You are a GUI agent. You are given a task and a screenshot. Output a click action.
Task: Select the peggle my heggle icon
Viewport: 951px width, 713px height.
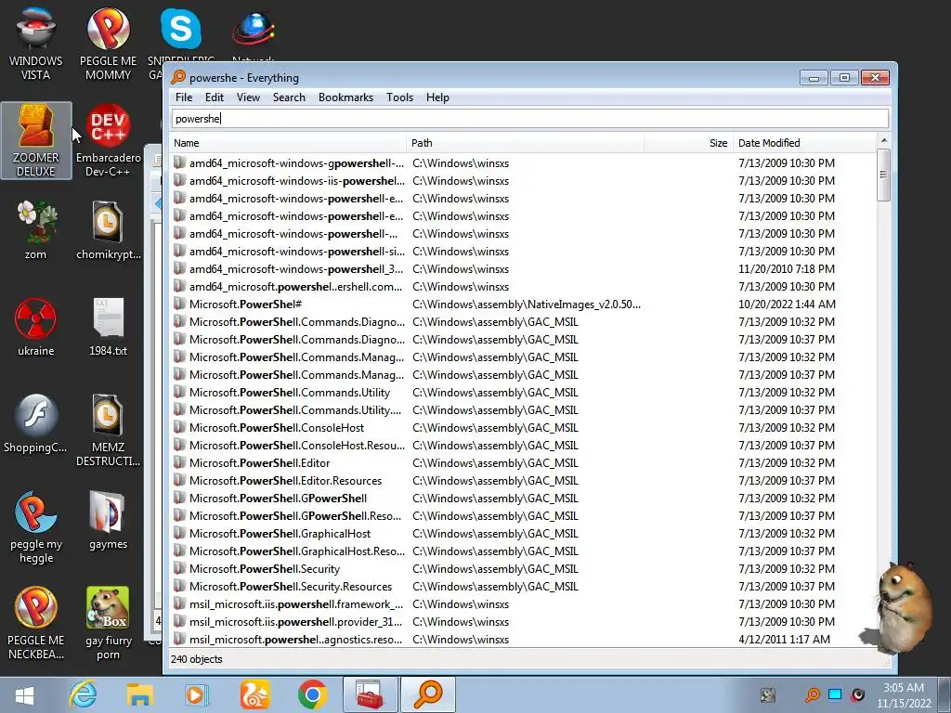pyautogui.click(x=36, y=527)
